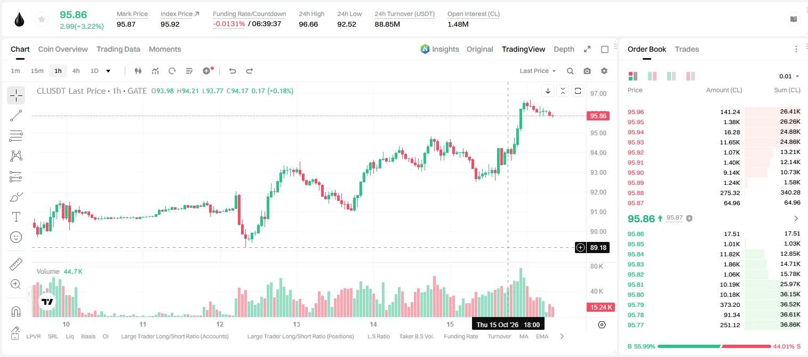The width and height of the screenshot is (808, 357).
Task: Switch the chart to Original view
Action: 480,49
